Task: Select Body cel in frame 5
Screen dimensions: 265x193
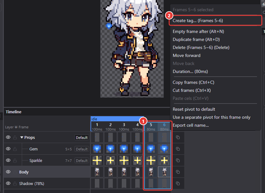Action: 151,172
